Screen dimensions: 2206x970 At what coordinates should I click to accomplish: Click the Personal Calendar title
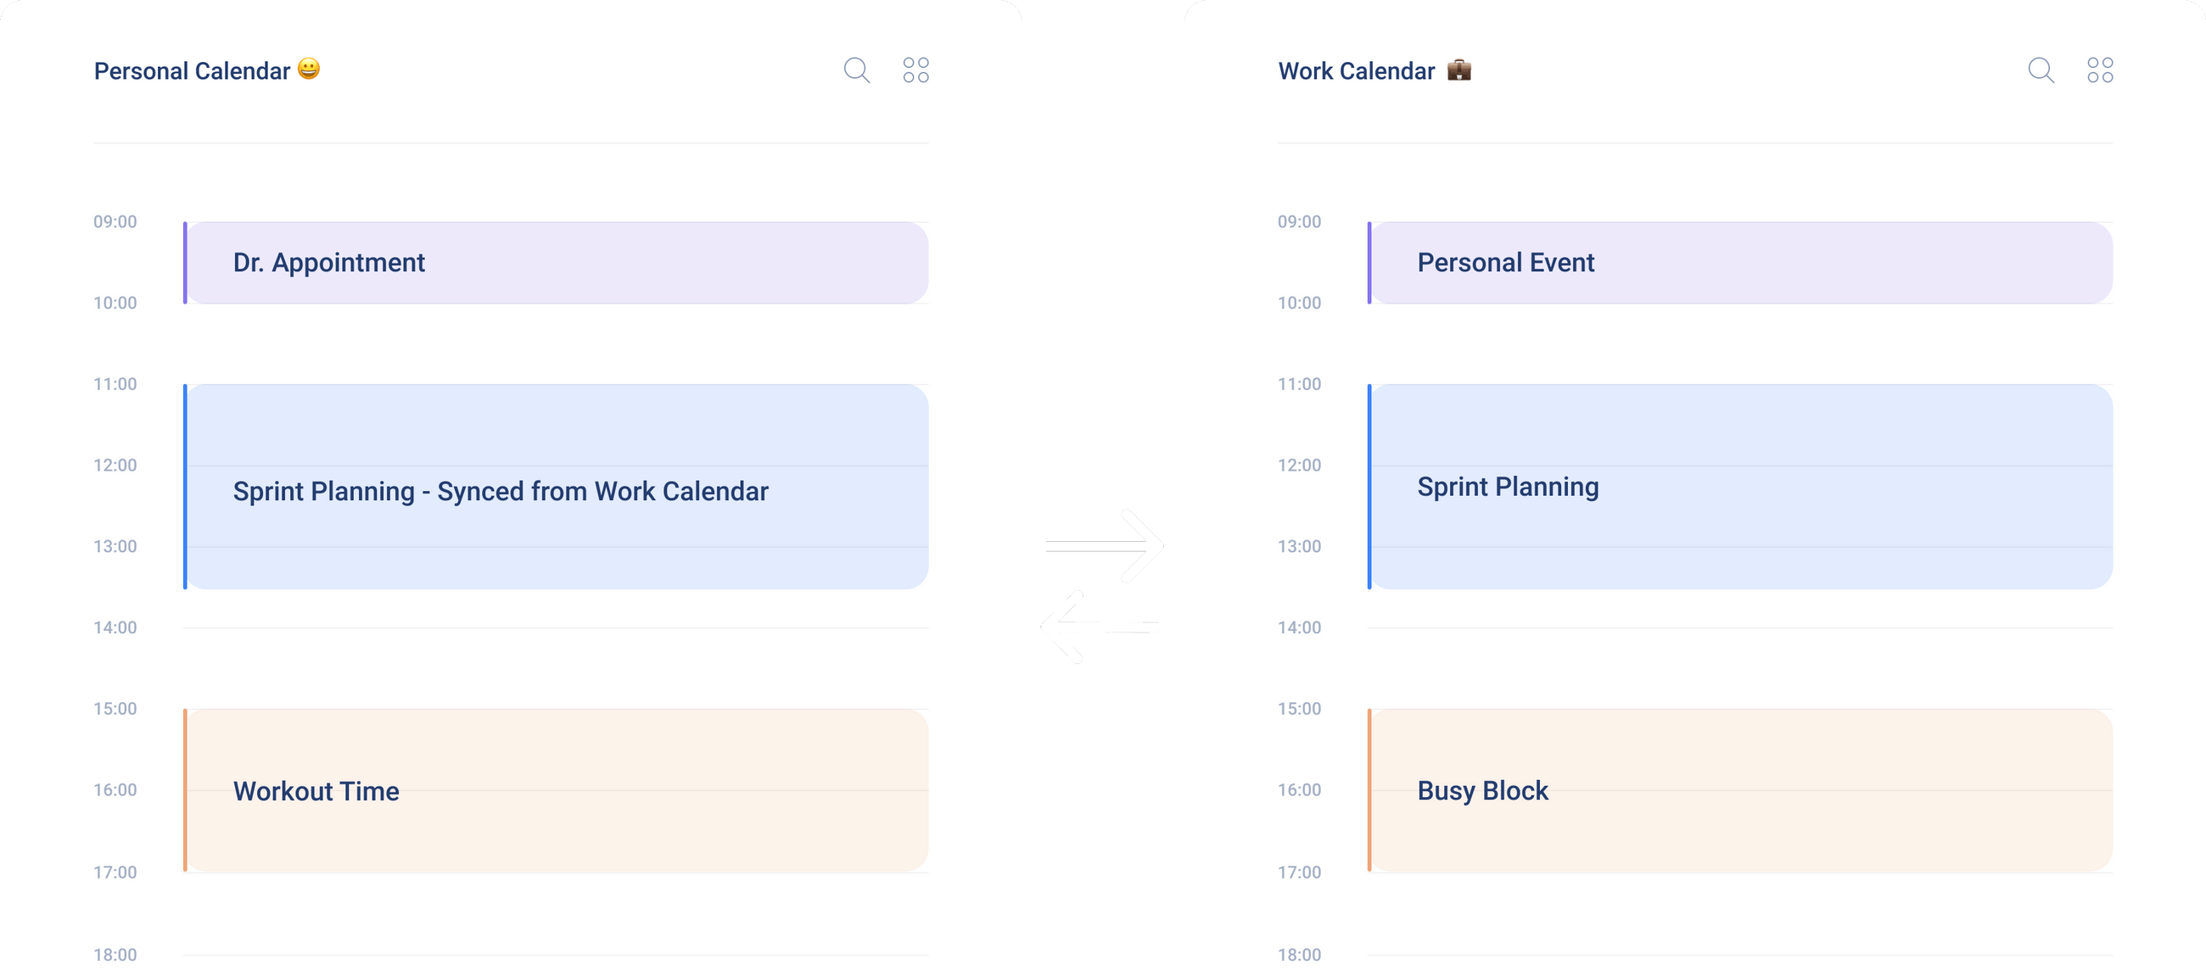click(192, 70)
